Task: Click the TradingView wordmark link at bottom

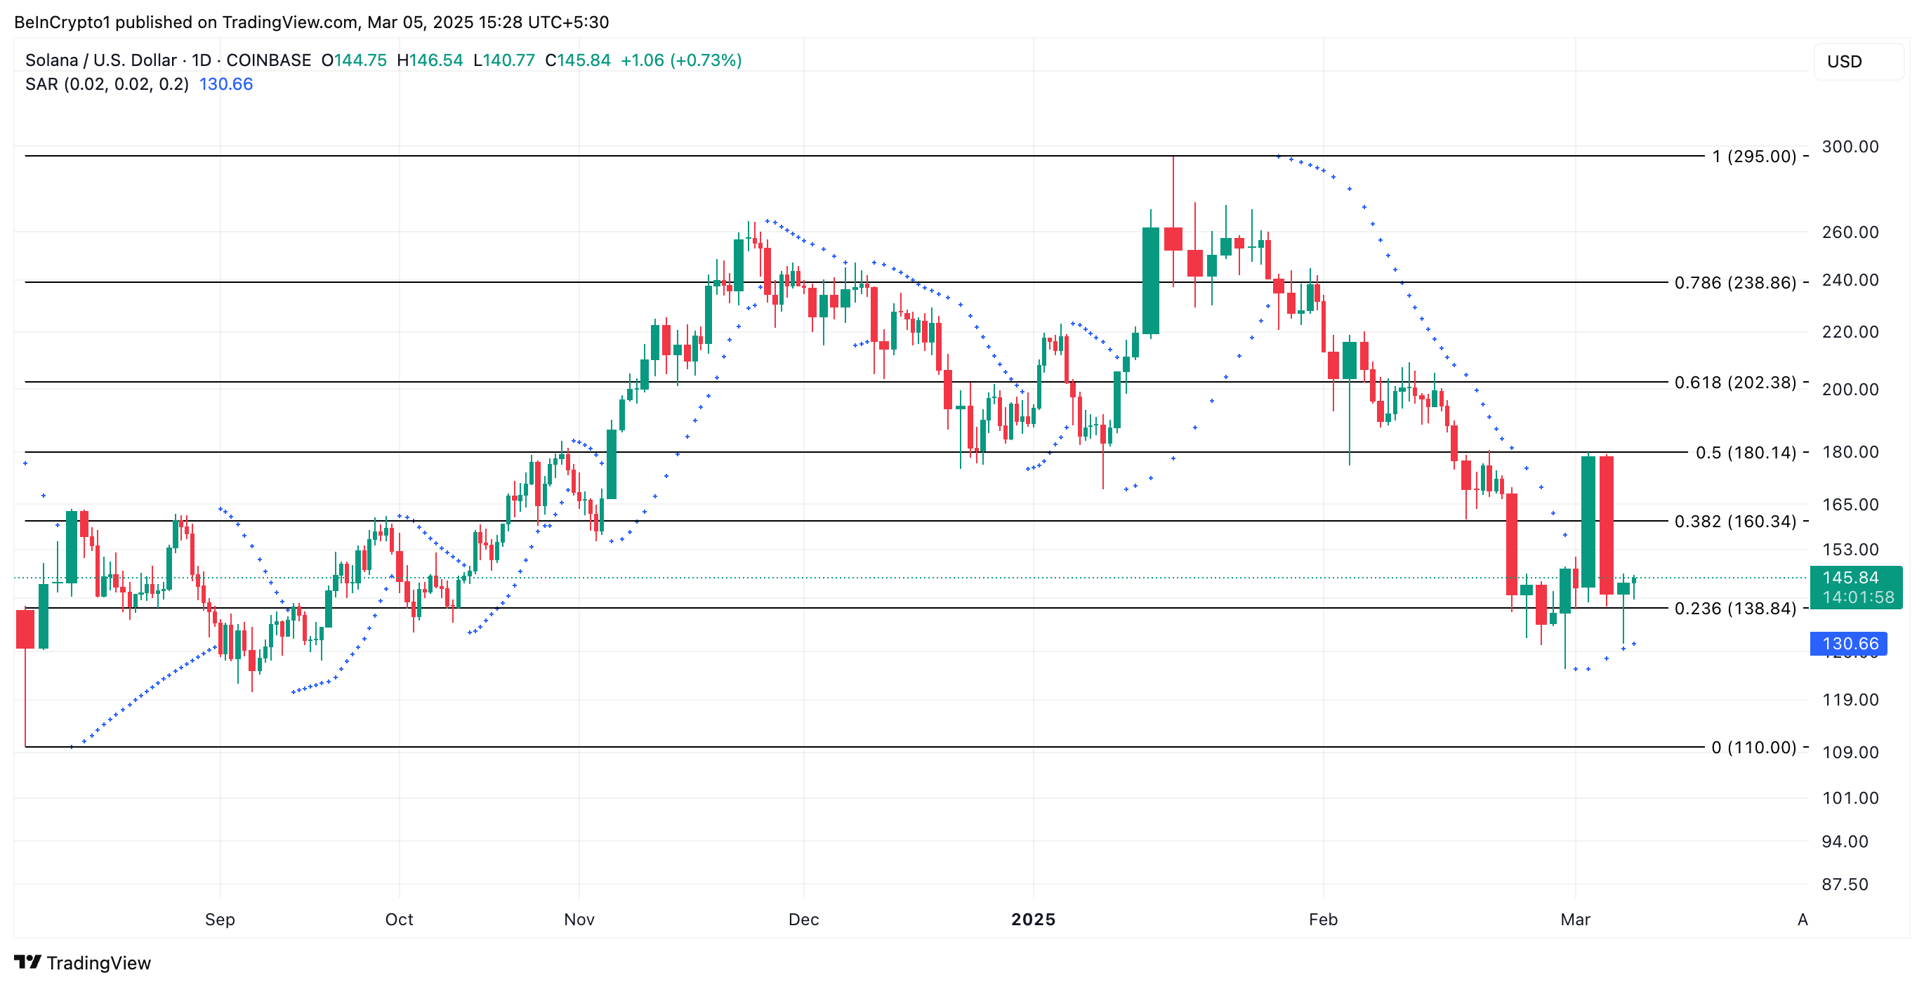Action: 98,962
